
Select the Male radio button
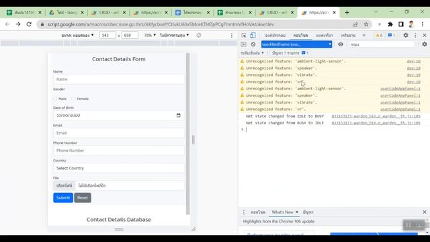pos(55,99)
